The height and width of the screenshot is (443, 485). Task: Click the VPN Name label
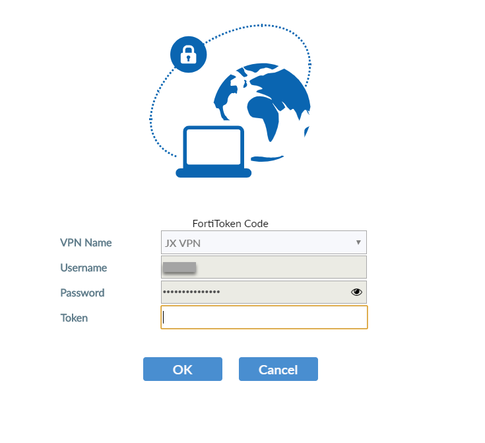tap(86, 243)
